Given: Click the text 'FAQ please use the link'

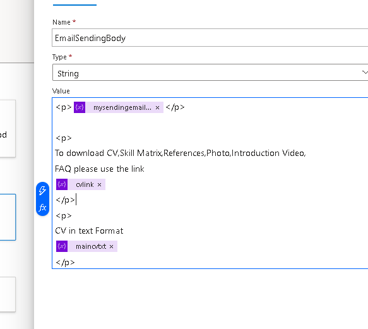Looking at the screenshot, I should [100, 169].
